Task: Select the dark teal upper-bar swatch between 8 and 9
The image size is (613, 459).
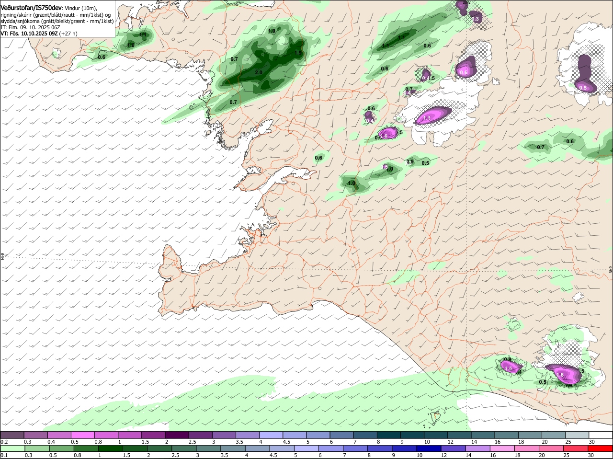Action: (390, 435)
